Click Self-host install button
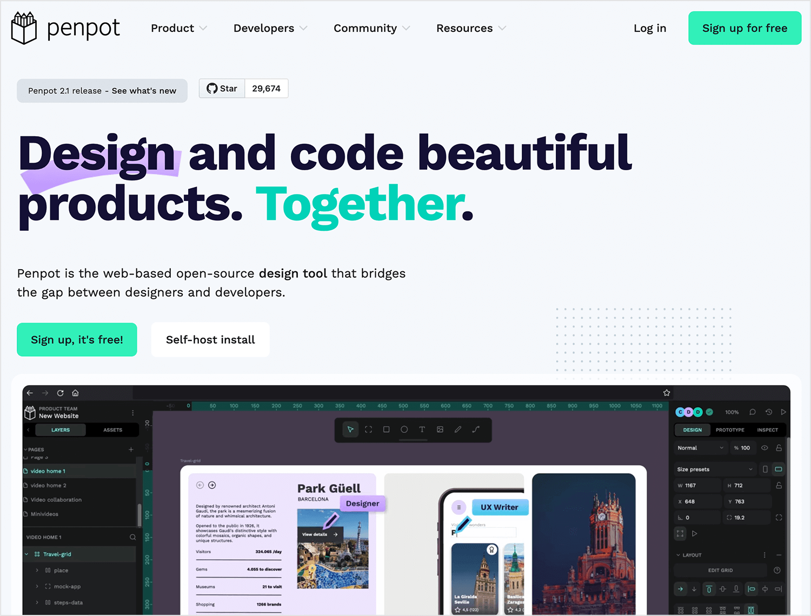The height and width of the screenshot is (616, 811). coord(210,340)
